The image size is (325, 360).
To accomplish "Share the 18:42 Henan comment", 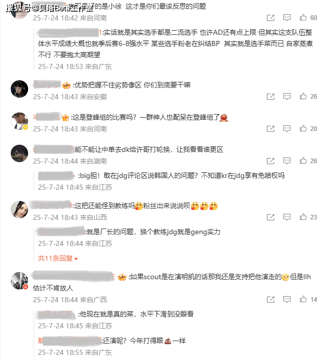I will (271, 18).
